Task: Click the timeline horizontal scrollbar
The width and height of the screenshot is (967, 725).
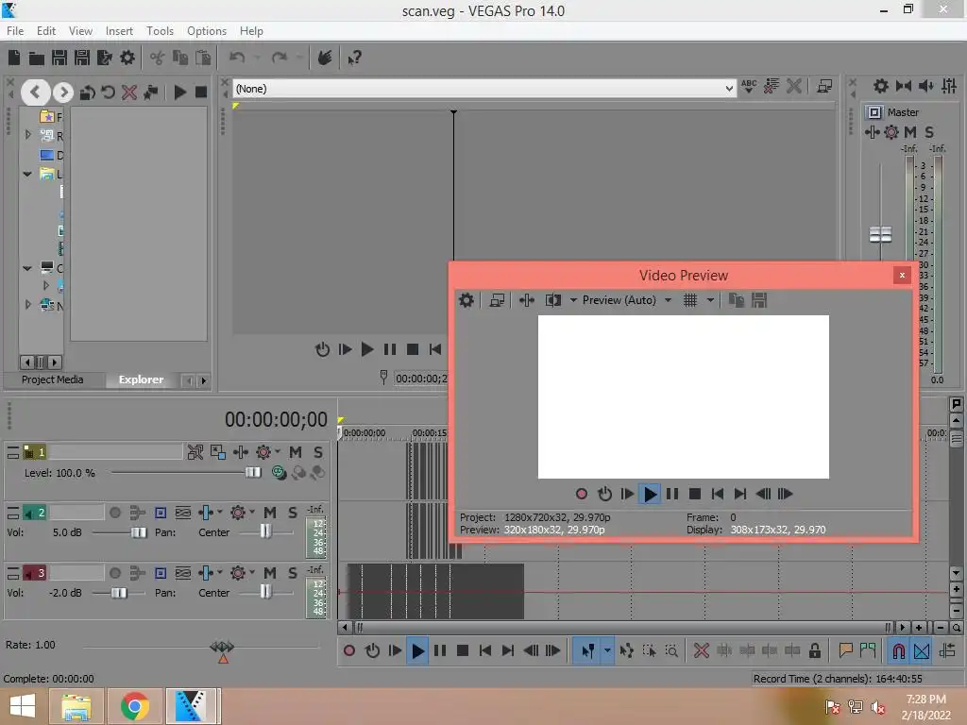Action: pos(623,628)
